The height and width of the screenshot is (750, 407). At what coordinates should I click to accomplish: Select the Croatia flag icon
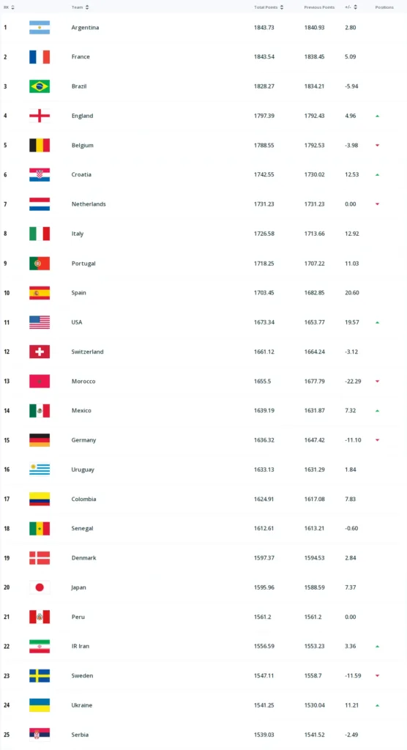40,174
